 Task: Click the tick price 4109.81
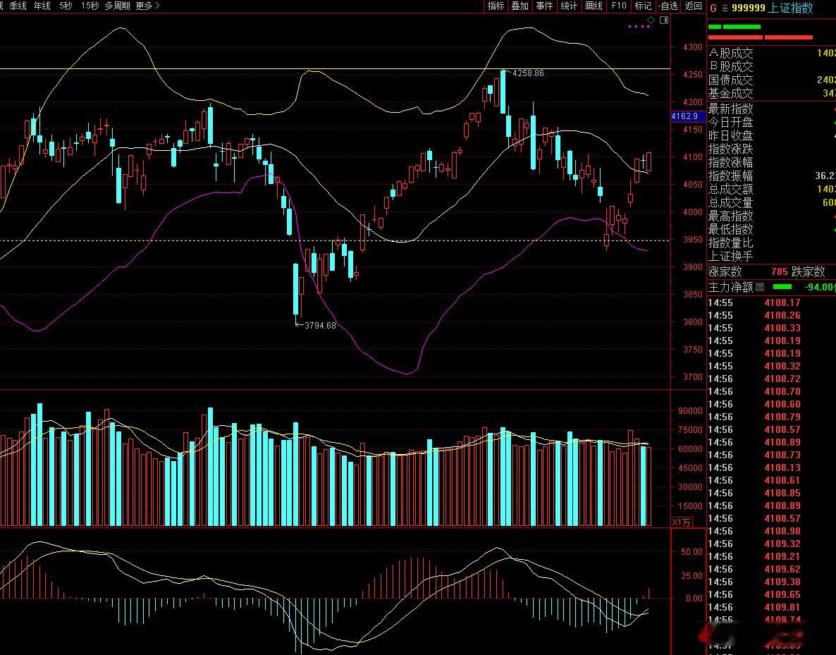(782, 607)
